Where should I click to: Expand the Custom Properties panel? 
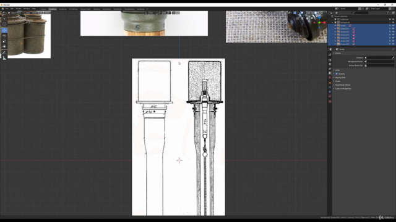[343, 89]
